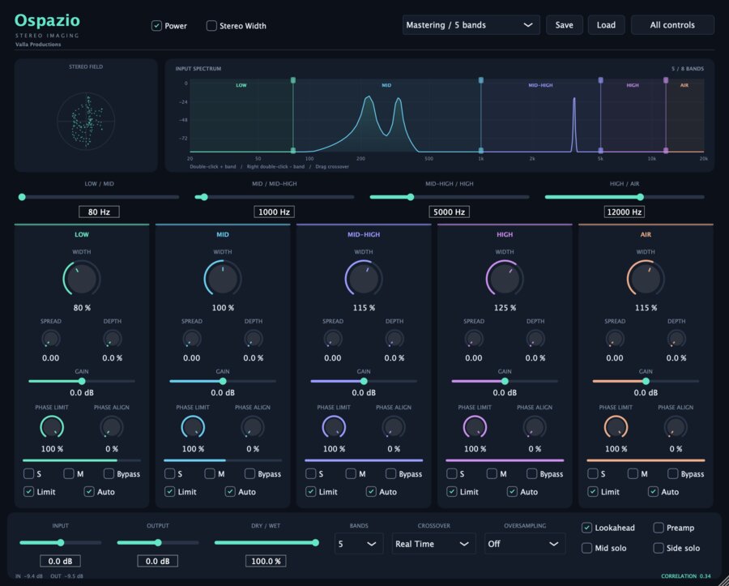Image resolution: width=729 pixels, height=586 pixels.
Task: Click the MID band Depth knob
Action: 254,339
